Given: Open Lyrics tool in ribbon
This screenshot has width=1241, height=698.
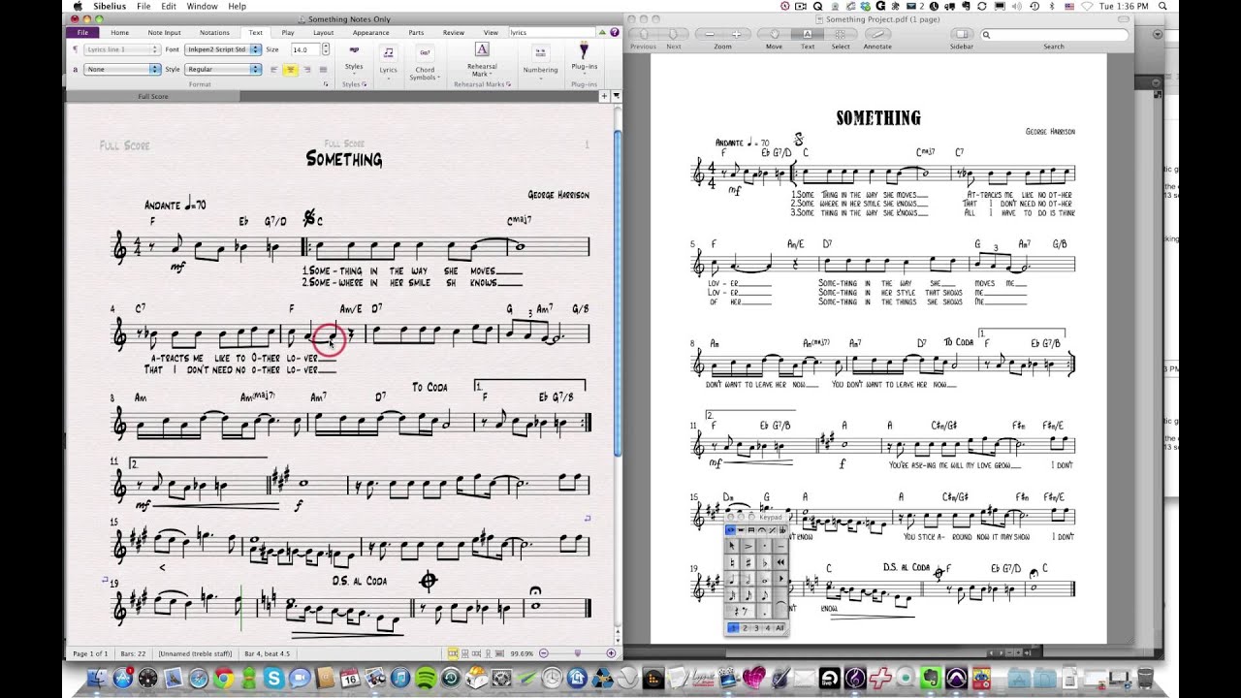Looking at the screenshot, I should (x=388, y=60).
